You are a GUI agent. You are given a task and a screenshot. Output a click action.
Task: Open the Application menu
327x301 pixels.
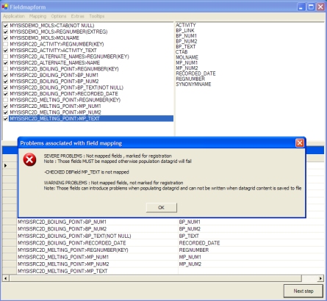tap(14, 16)
